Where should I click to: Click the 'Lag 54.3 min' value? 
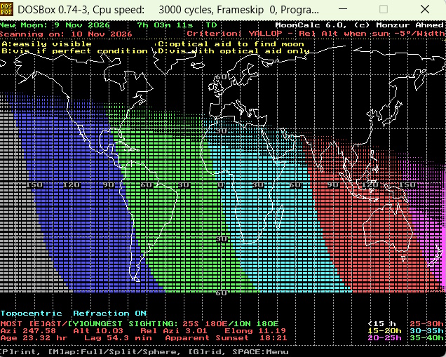click(118, 338)
